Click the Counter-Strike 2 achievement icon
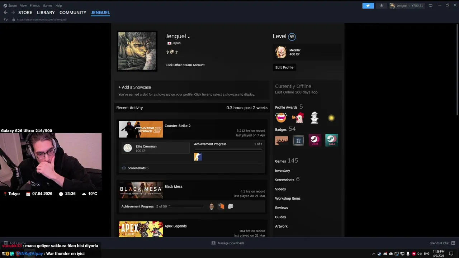459x258 pixels. coord(198,157)
